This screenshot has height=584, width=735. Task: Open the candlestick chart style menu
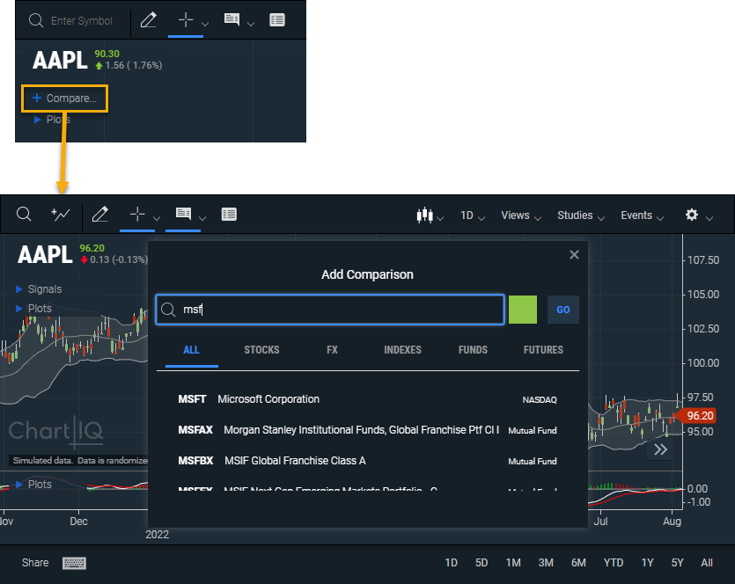(x=430, y=215)
